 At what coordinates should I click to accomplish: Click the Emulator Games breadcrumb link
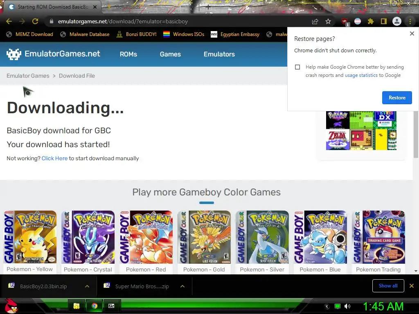coord(28,76)
